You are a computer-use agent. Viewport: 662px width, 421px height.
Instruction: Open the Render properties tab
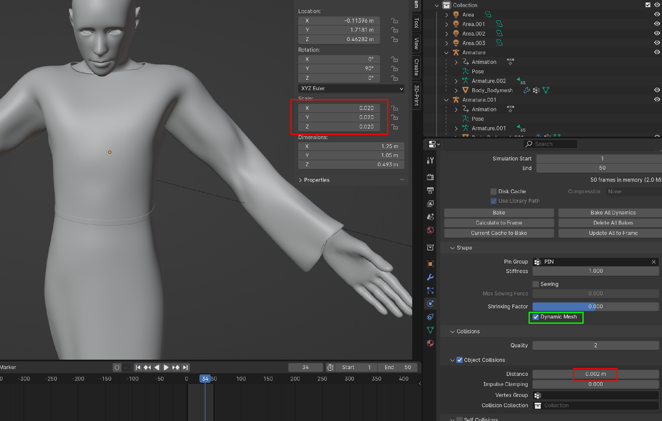[430, 177]
